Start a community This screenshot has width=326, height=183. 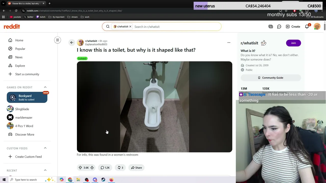pyautogui.click(x=27, y=74)
